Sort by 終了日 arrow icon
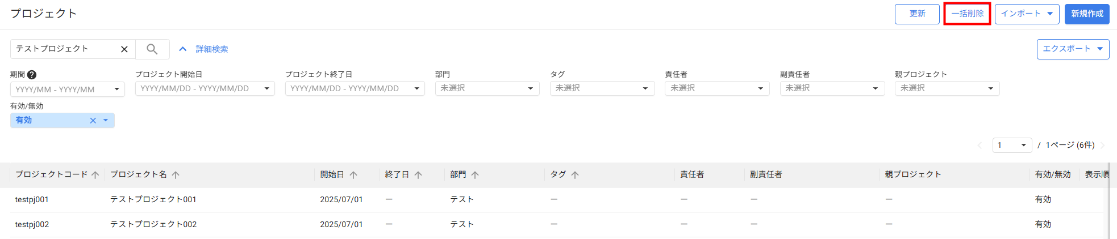1117x239 pixels. pyautogui.click(x=418, y=175)
